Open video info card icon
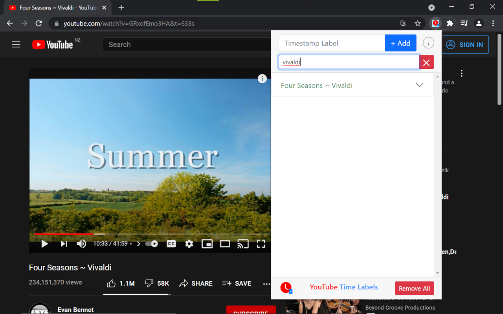Image resolution: width=503 pixels, height=314 pixels. click(262, 79)
